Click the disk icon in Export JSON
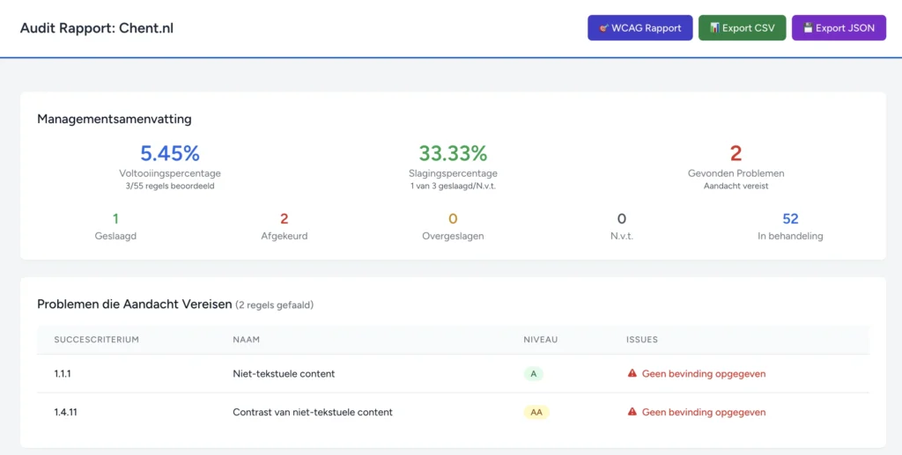This screenshot has height=455, width=902. 808,28
